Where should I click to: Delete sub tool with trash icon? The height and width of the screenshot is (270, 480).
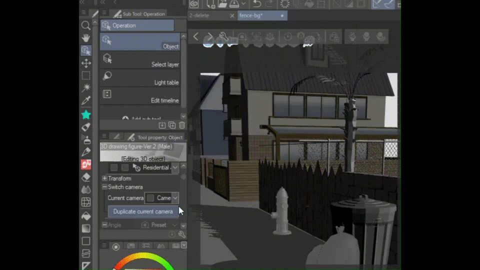(x=182, y=125)
